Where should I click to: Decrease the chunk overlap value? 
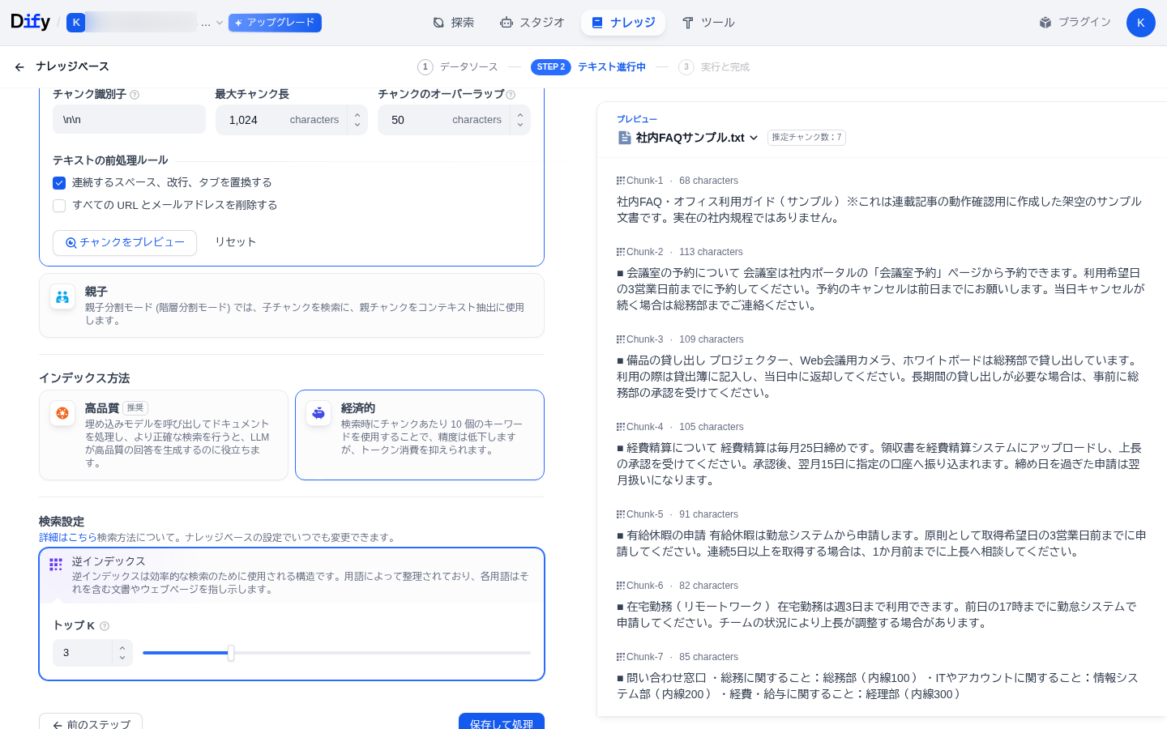[x=520, y=126]
